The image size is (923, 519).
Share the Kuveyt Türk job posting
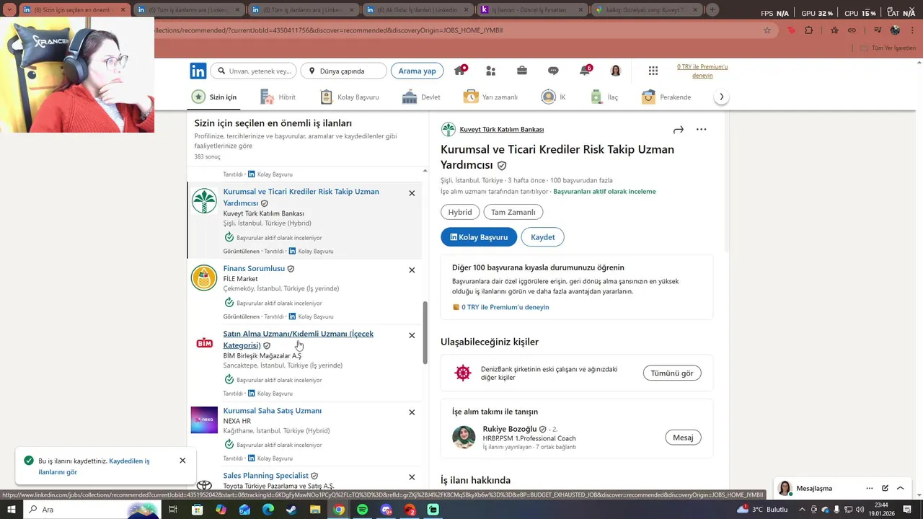pos(678,130)
